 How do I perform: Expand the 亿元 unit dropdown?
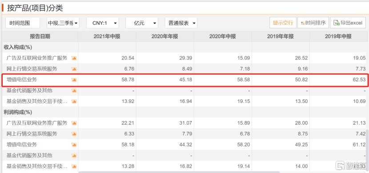pyautogui.click(x=142, y=23)
